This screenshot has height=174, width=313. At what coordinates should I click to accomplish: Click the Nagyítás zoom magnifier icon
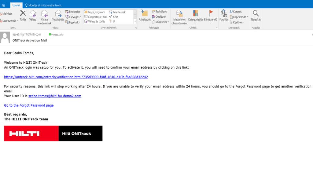[x=256, y=13]
